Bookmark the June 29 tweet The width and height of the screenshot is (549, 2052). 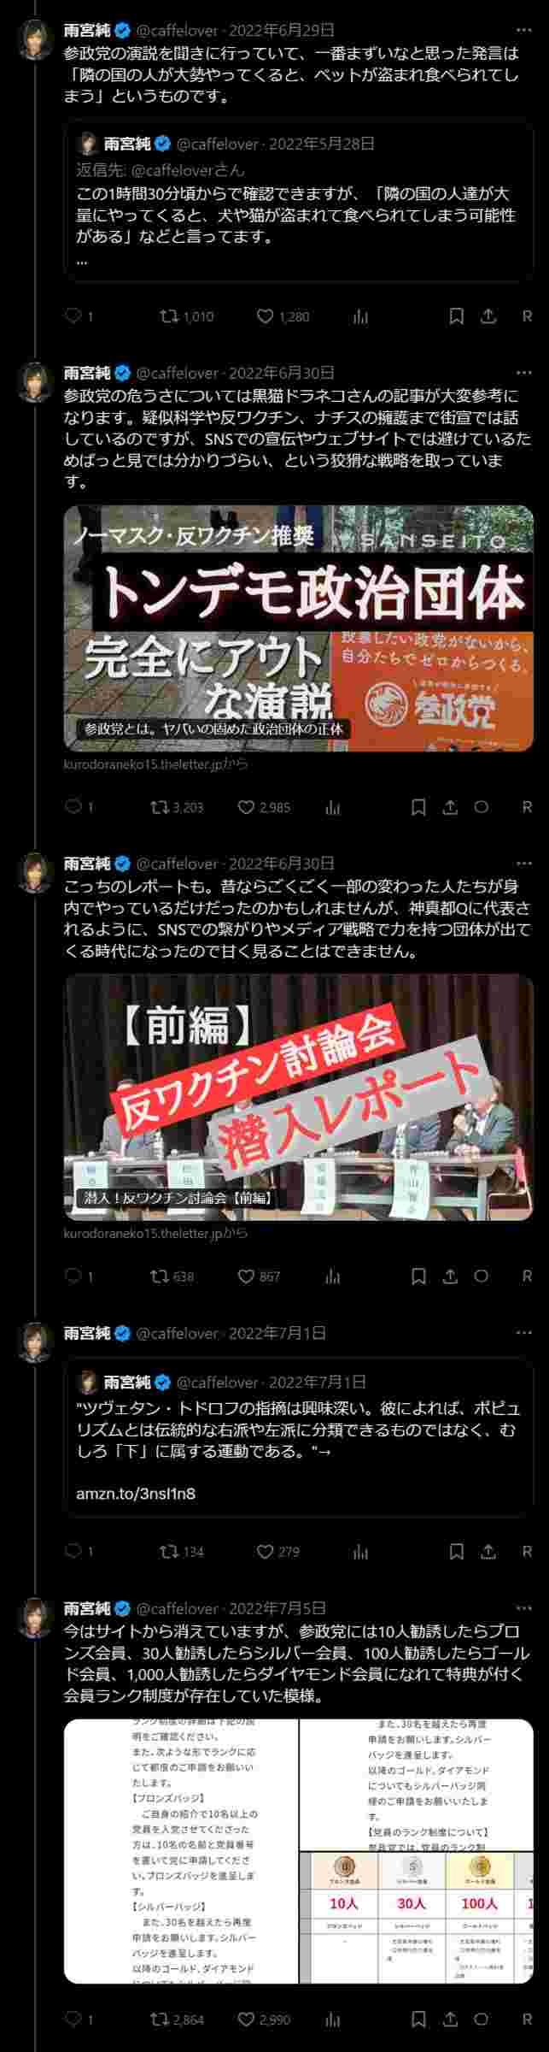(x=457, y=316)
